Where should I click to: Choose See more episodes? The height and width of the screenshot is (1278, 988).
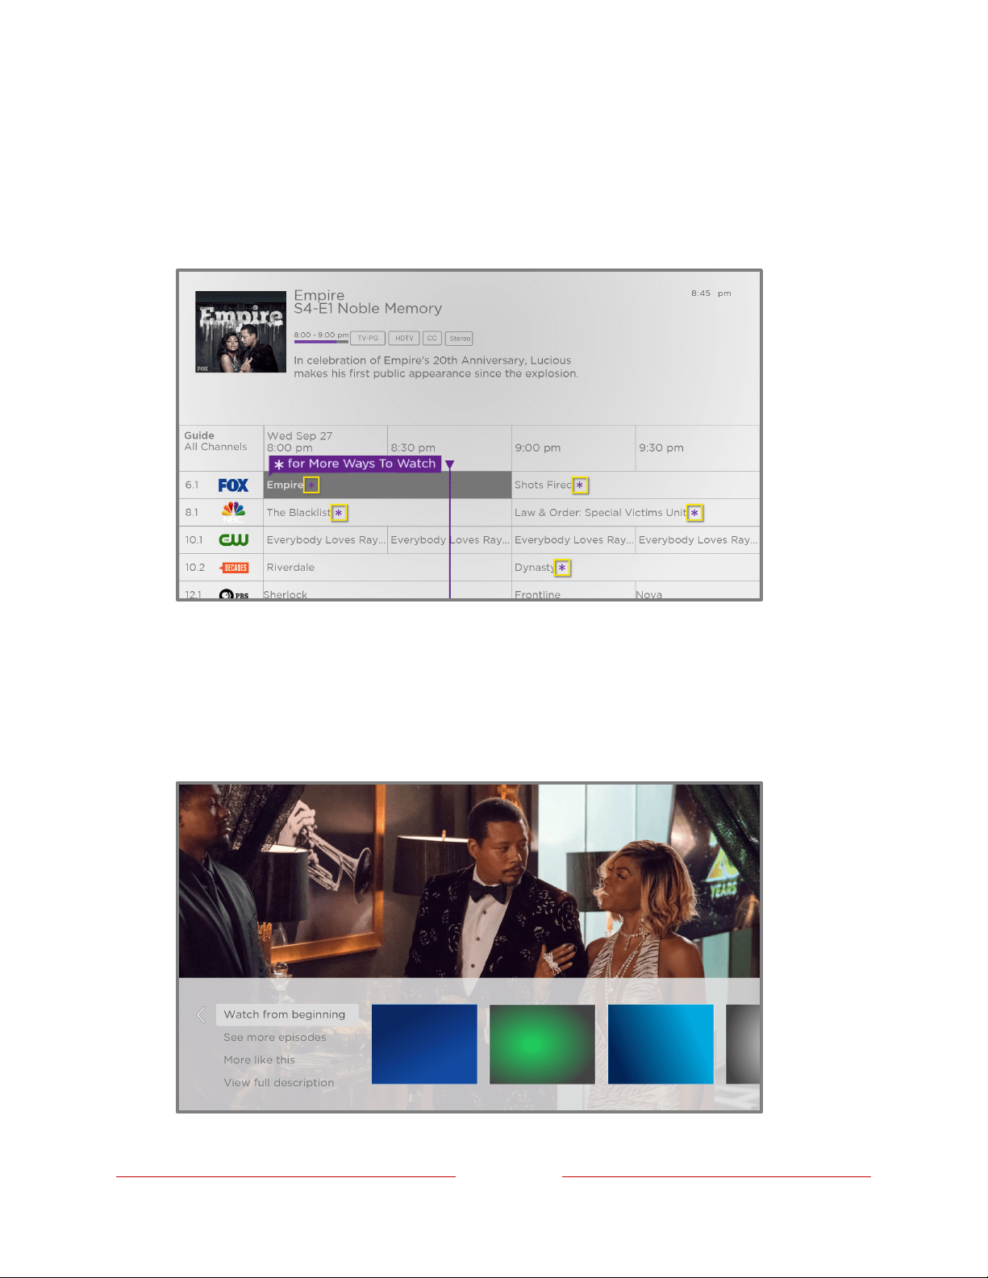pyautogui.click(x=275, y=1037)
